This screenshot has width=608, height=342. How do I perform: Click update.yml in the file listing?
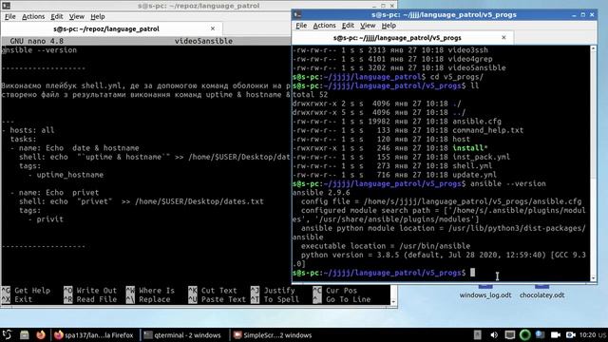(x=475, y=175)
